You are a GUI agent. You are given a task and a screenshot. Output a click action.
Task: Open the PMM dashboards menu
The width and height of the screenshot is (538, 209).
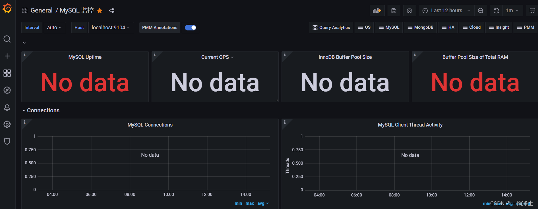coord(525,28)
